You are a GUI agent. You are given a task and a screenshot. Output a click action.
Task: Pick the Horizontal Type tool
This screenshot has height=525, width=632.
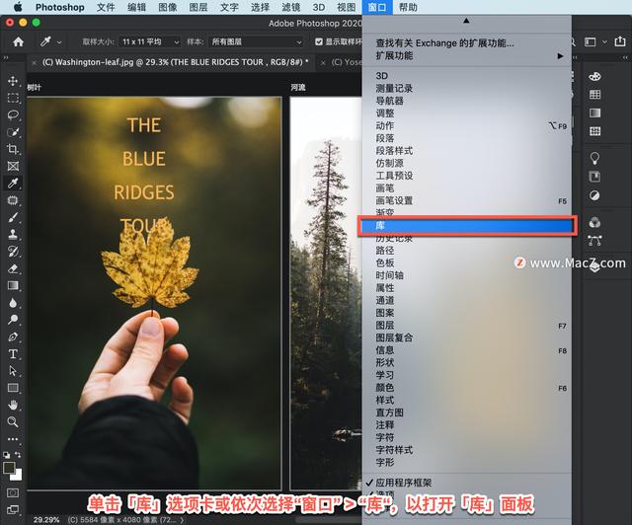coord(13,353)
